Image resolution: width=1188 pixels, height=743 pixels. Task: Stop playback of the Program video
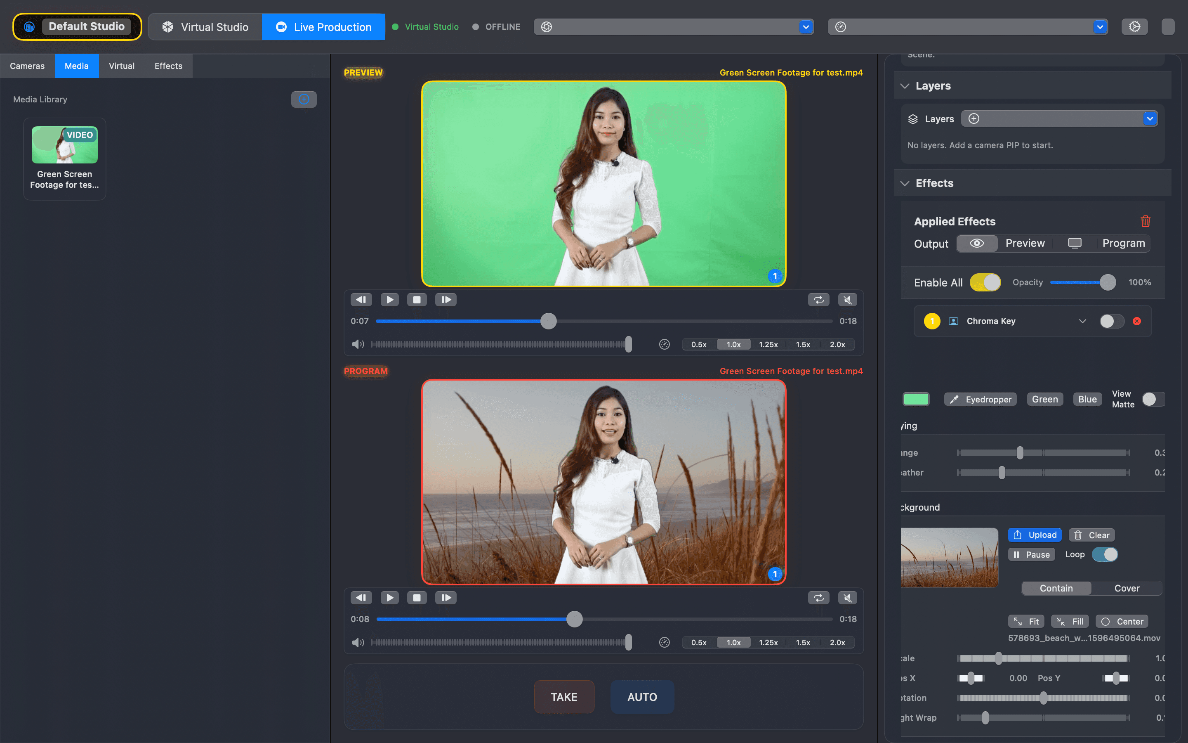point(417,597)
